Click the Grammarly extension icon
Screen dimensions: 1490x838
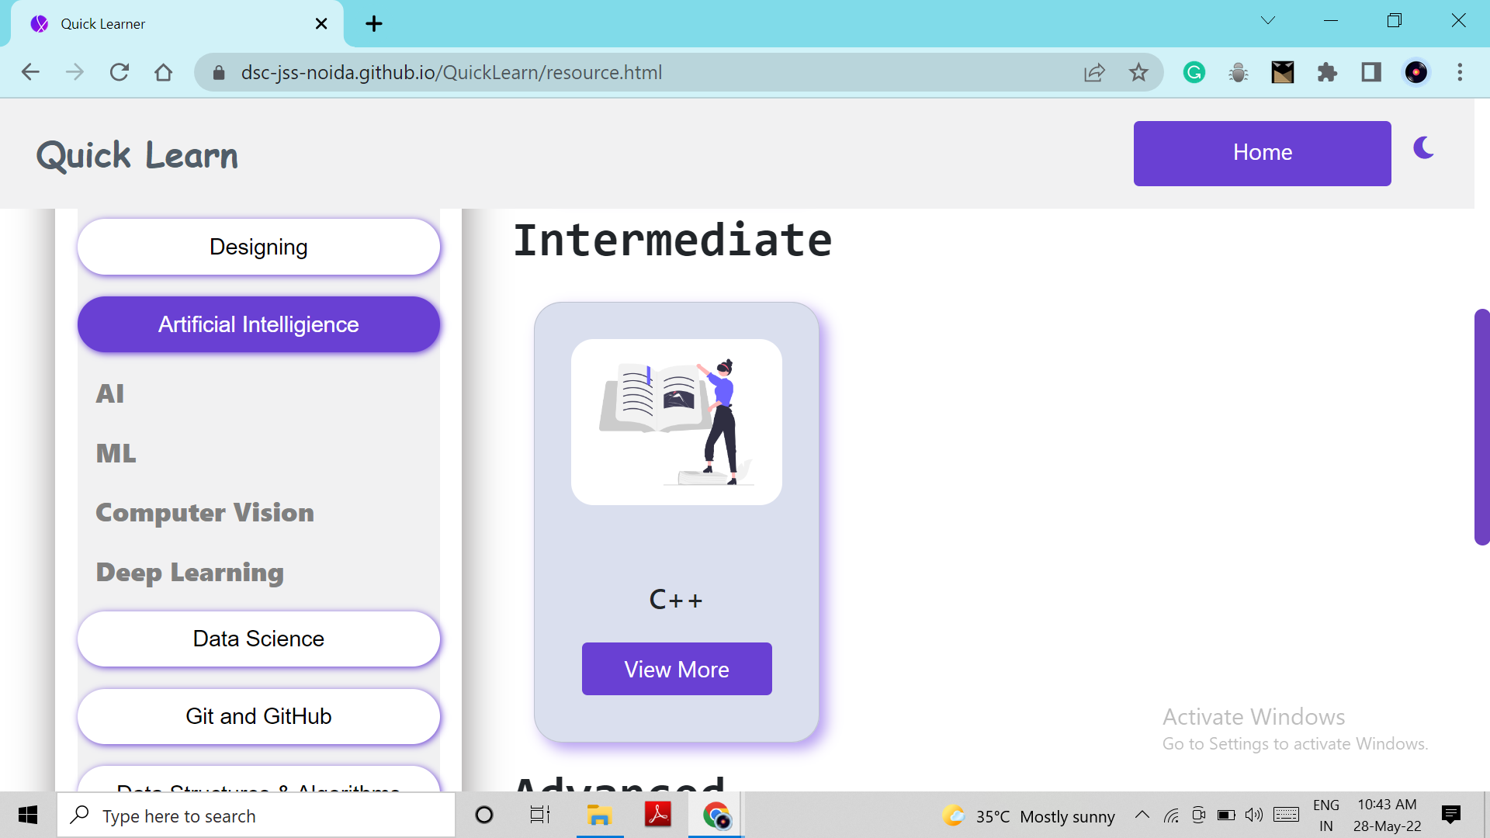pos(1194,72)
